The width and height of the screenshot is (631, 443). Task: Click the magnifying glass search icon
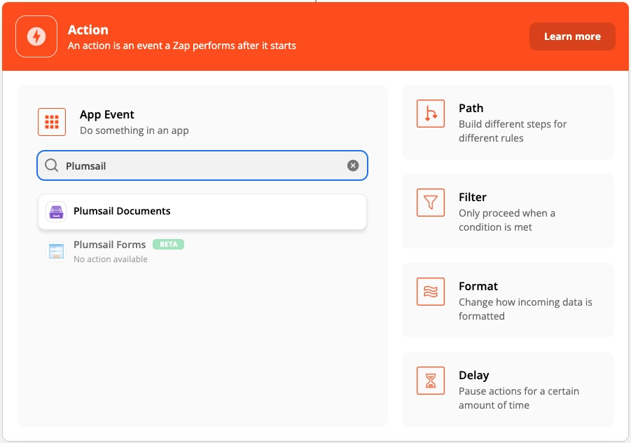tap(52, 165)
